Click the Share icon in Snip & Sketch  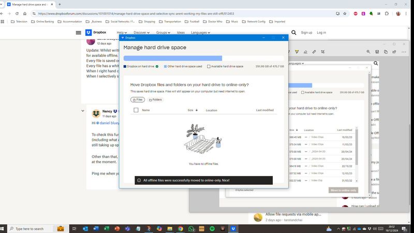coord(394,52)
